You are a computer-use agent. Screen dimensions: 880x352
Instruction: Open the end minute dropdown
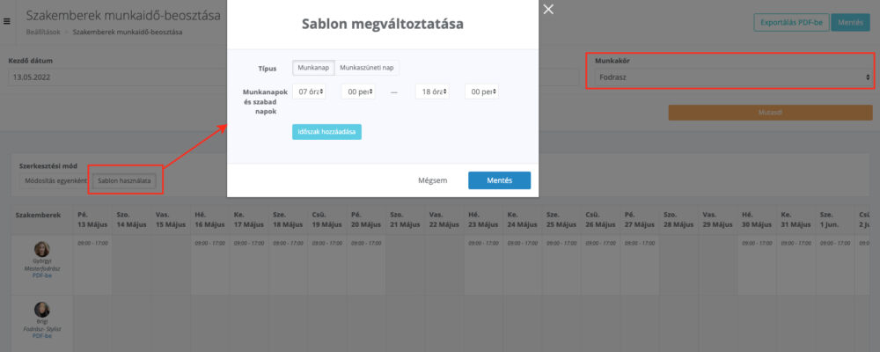[x=481, y=92]
